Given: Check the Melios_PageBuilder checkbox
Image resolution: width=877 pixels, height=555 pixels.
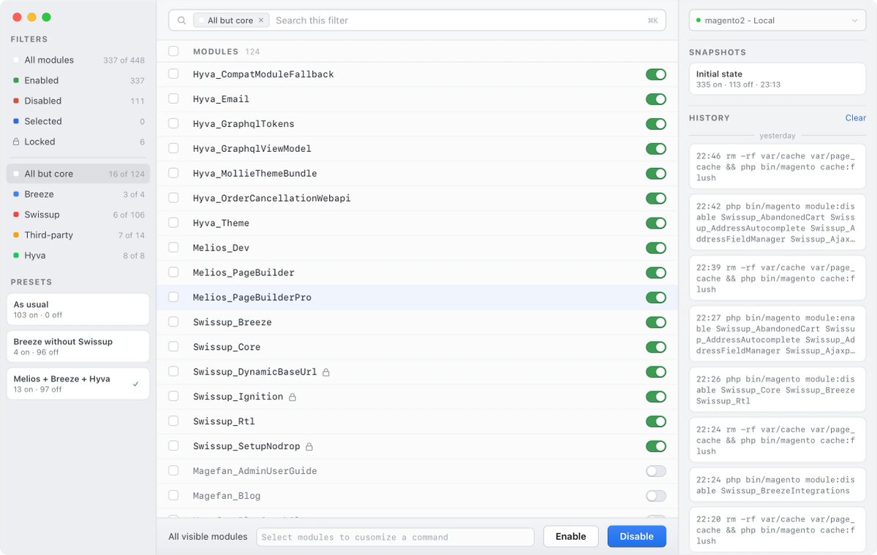Looking at the screenshot, I should point(173,272).
